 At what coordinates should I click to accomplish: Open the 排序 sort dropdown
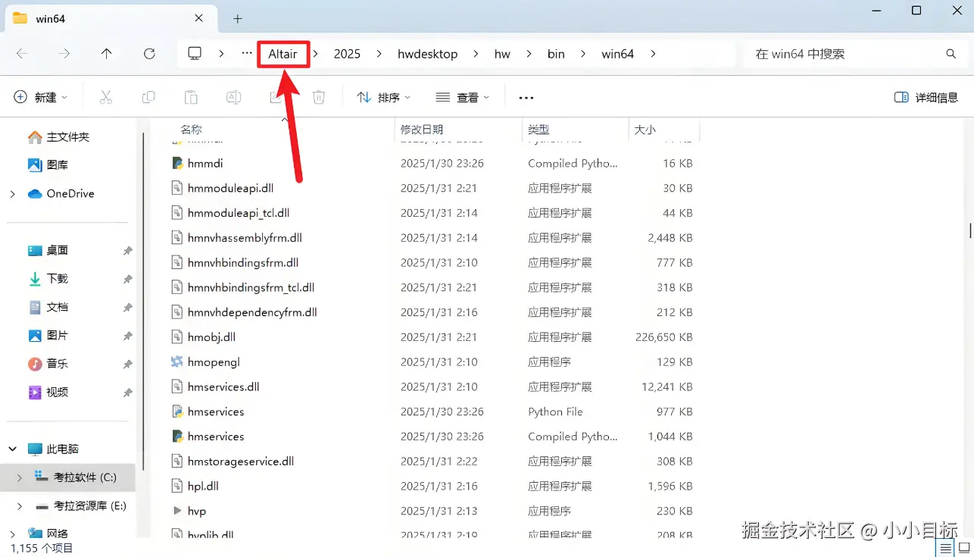tap(384, 97)
